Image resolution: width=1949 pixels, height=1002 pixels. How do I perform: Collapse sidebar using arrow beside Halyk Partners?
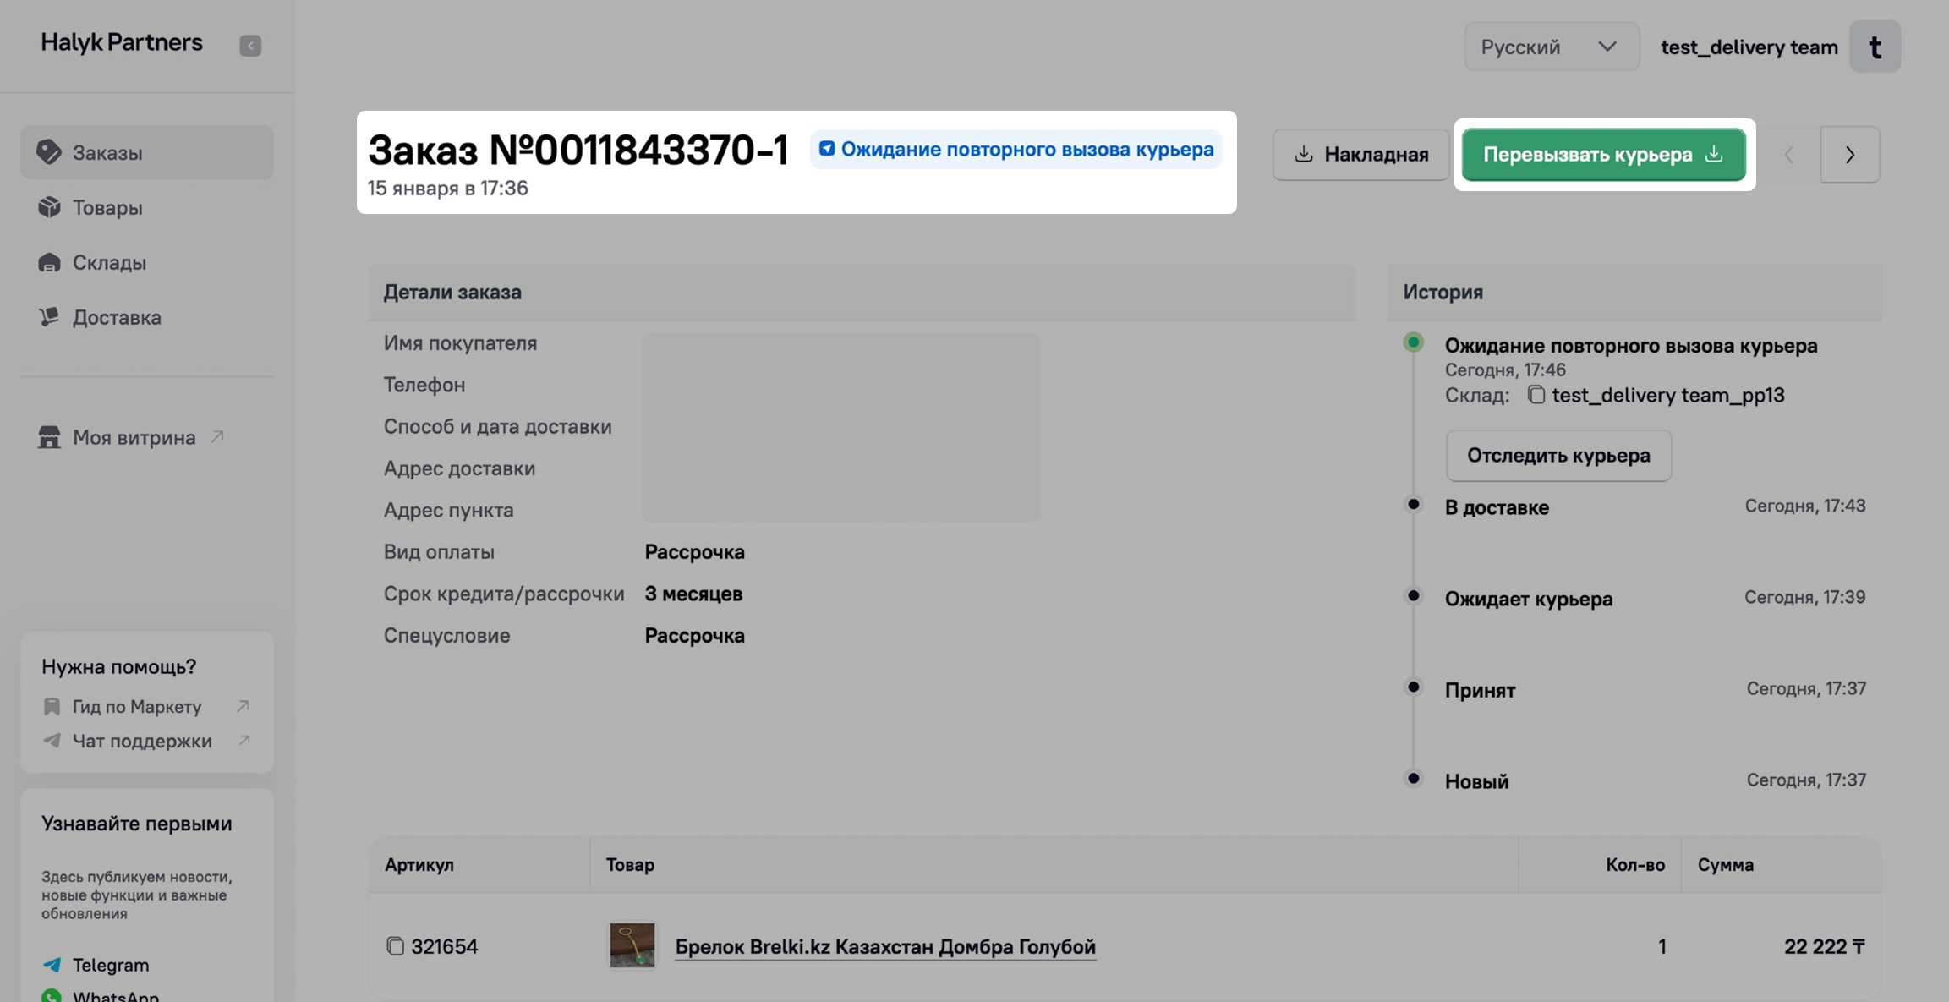click(x=250, y=46)
